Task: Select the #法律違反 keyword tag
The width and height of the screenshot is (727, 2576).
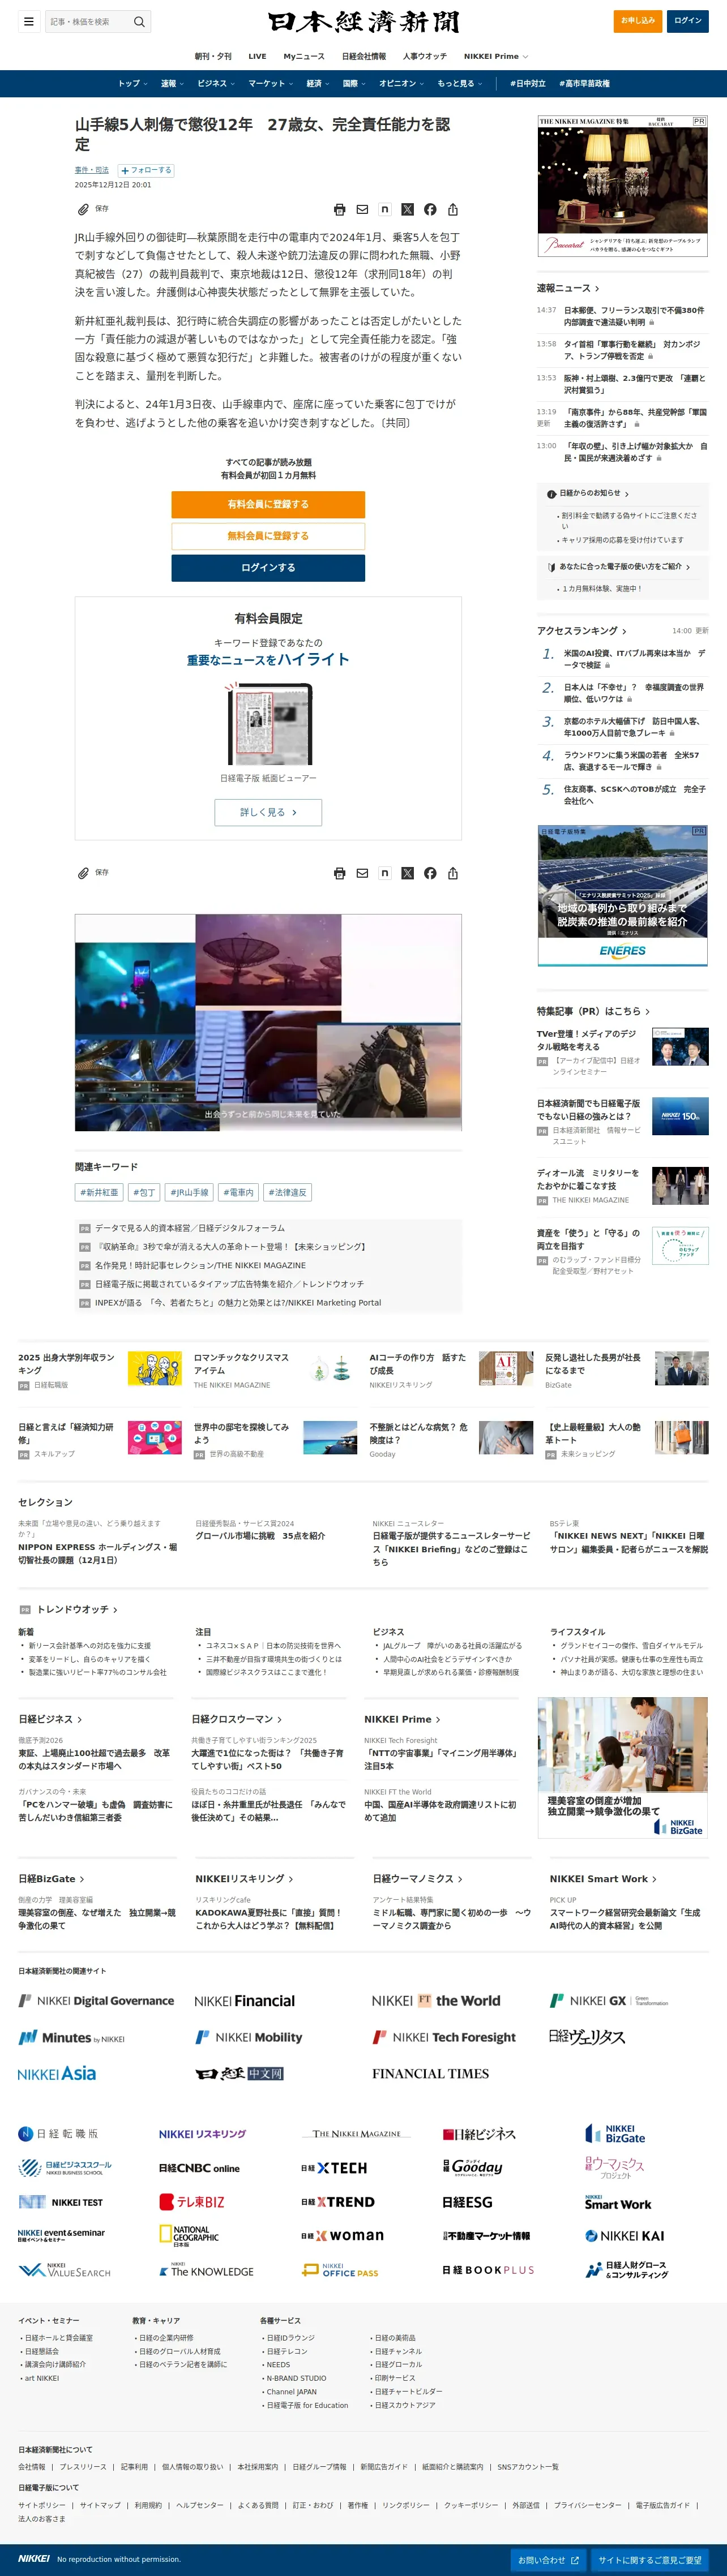Action: tap(288, 1192)
